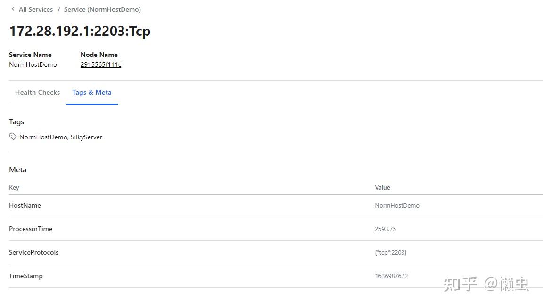Click the ServiceProtocols value {"tcp":2203}
This screenshot has height=306, width=543.
point(390,252)
